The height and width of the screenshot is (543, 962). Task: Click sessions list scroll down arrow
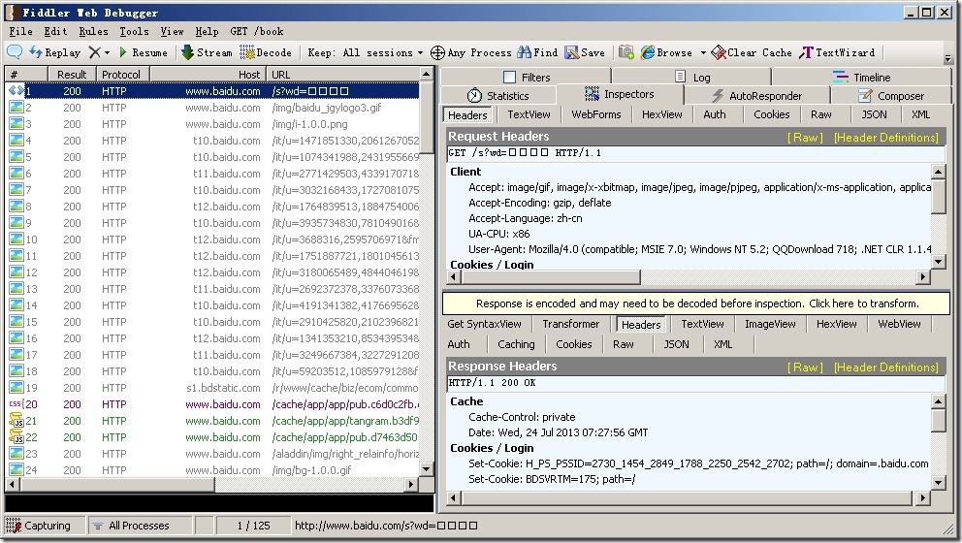427,469
